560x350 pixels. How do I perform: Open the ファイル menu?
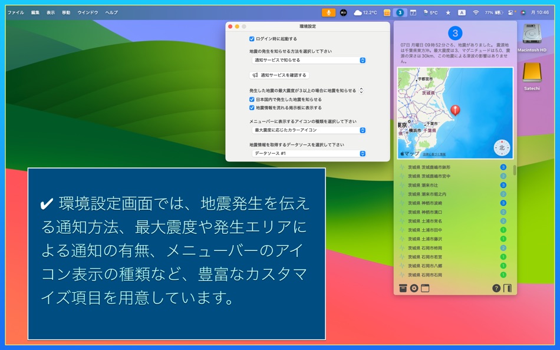pos(16,12)
